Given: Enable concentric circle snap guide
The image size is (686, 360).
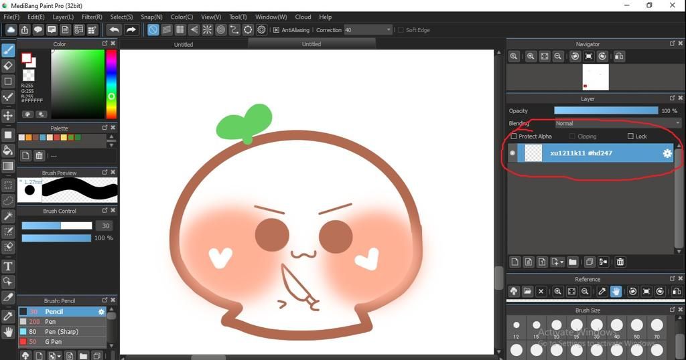Looking at the screenshot, I should [221, 29].
